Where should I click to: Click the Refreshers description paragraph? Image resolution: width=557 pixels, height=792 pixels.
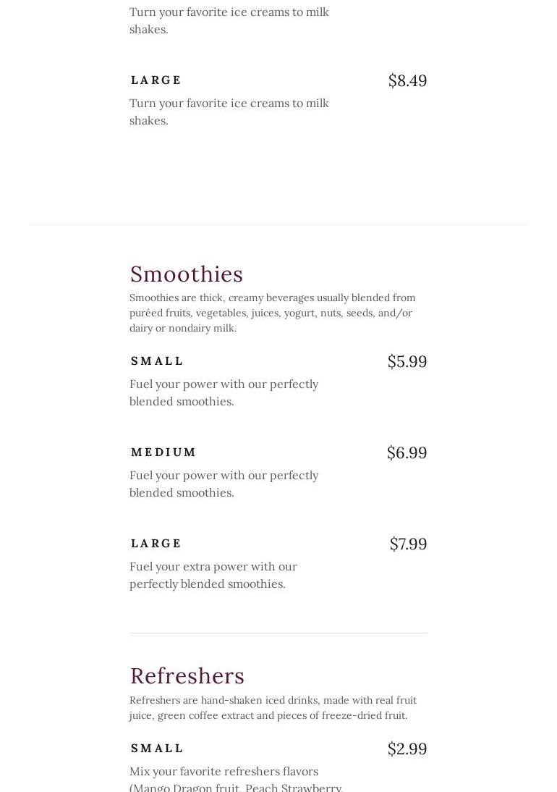[x=273, y=707]
